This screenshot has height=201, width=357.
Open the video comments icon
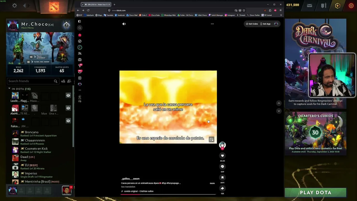pos(222,167)
